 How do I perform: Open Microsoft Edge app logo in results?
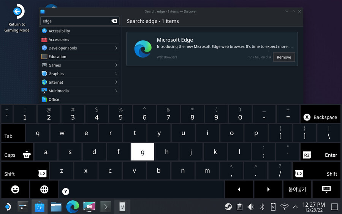click(143, 49)
